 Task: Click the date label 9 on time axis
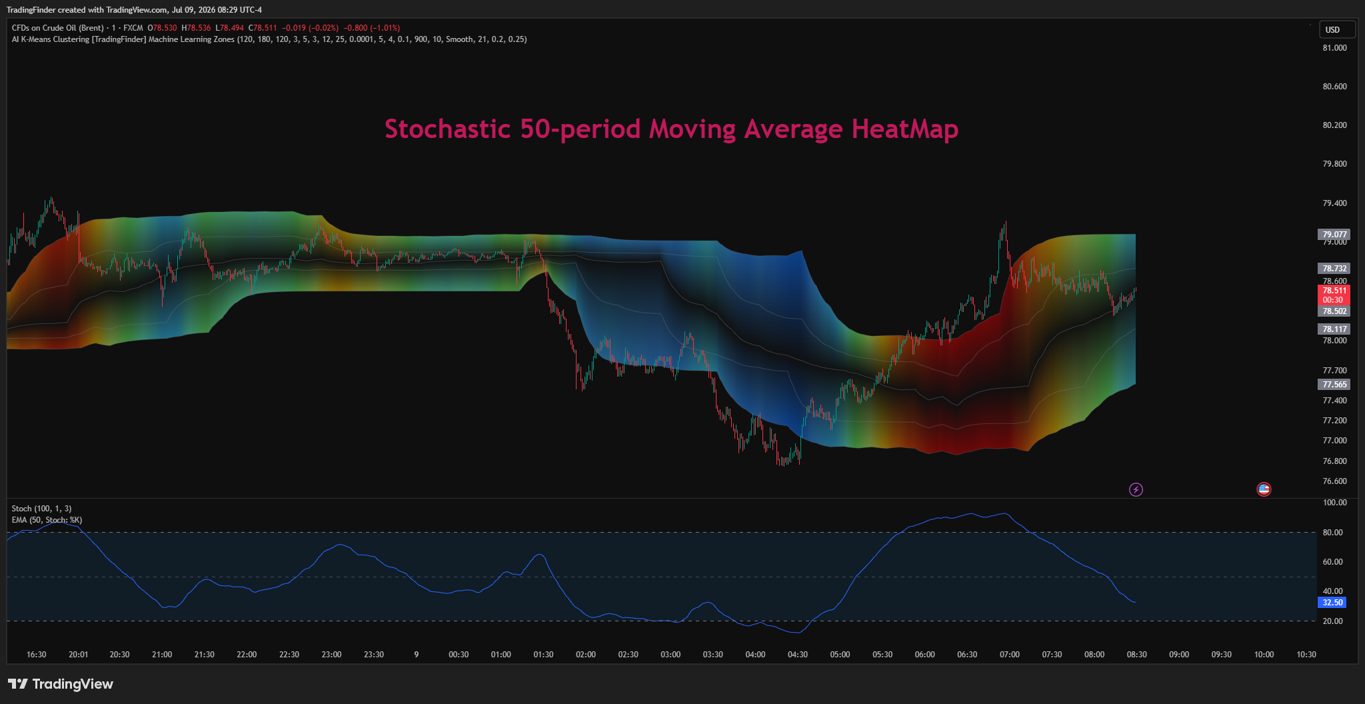tap(417, 655)
